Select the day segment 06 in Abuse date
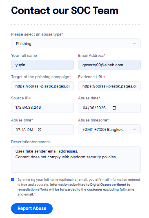The image size is (149, 218). point(92,108)
